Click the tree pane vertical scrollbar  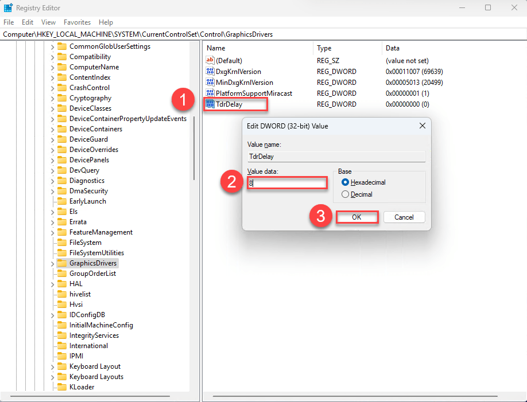coord(194,149)
